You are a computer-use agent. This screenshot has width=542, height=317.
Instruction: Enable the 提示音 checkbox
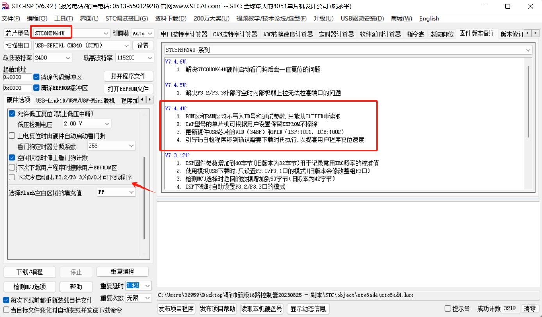coord(448,308)
